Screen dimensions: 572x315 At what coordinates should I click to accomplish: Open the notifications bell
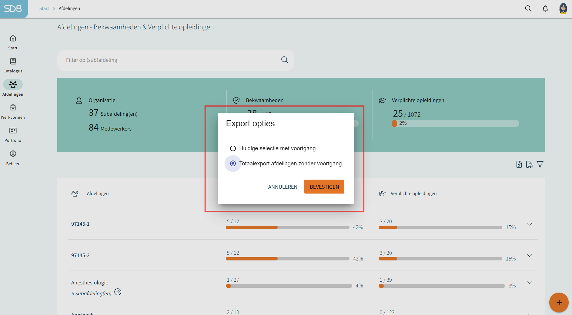[x=545, y=8]
